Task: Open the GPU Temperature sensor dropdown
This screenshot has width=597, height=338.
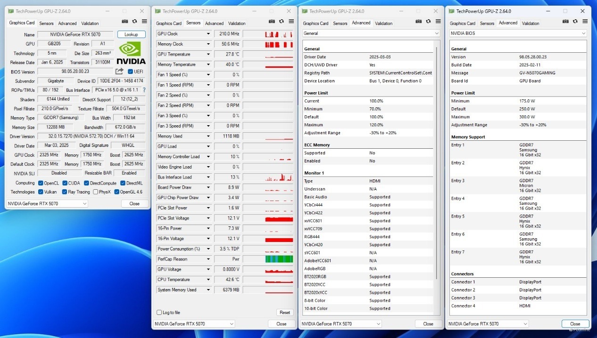Action: [208, 54]
